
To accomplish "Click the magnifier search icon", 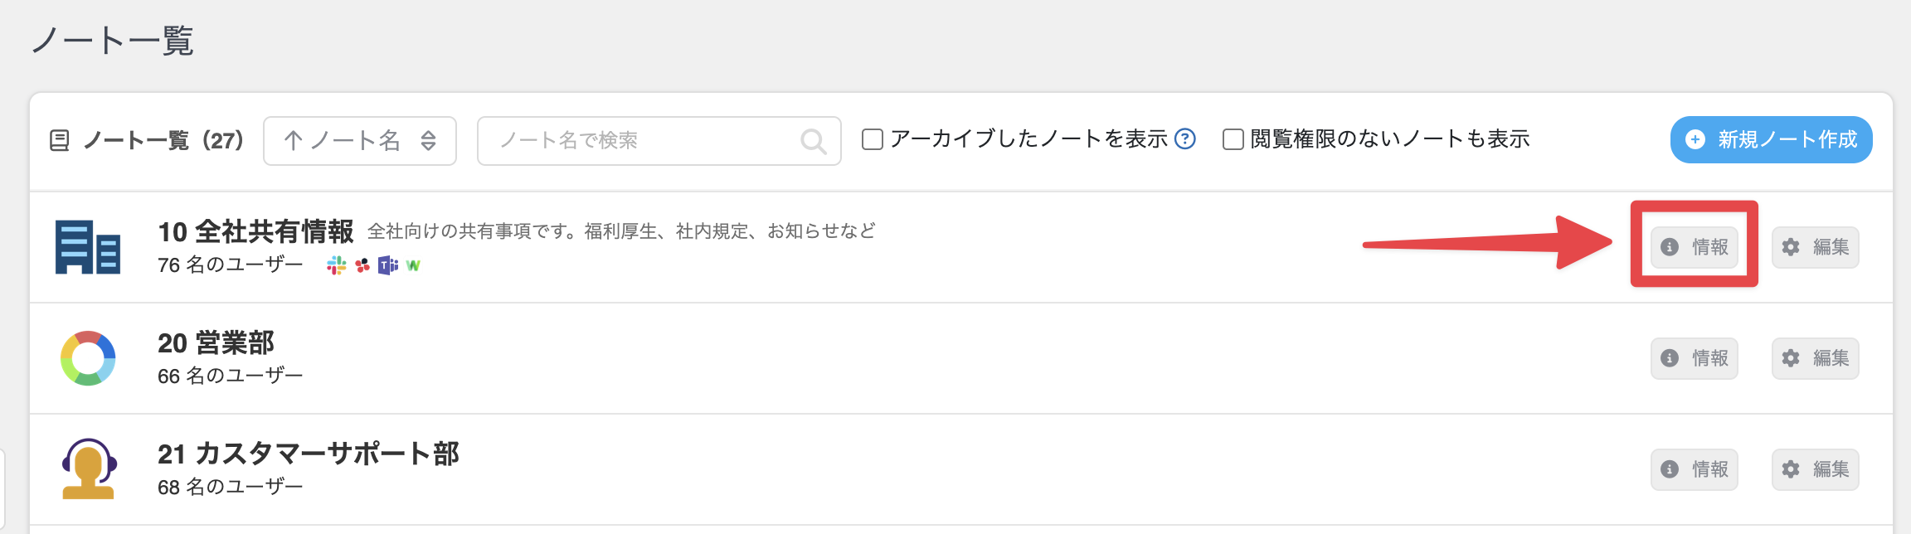I will (813, 142).
